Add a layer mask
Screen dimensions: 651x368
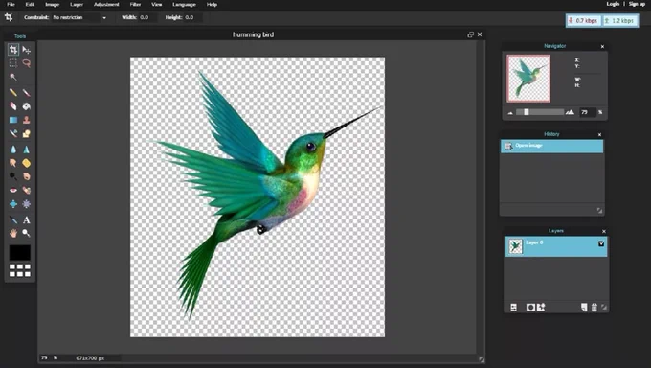pos(530,308)
